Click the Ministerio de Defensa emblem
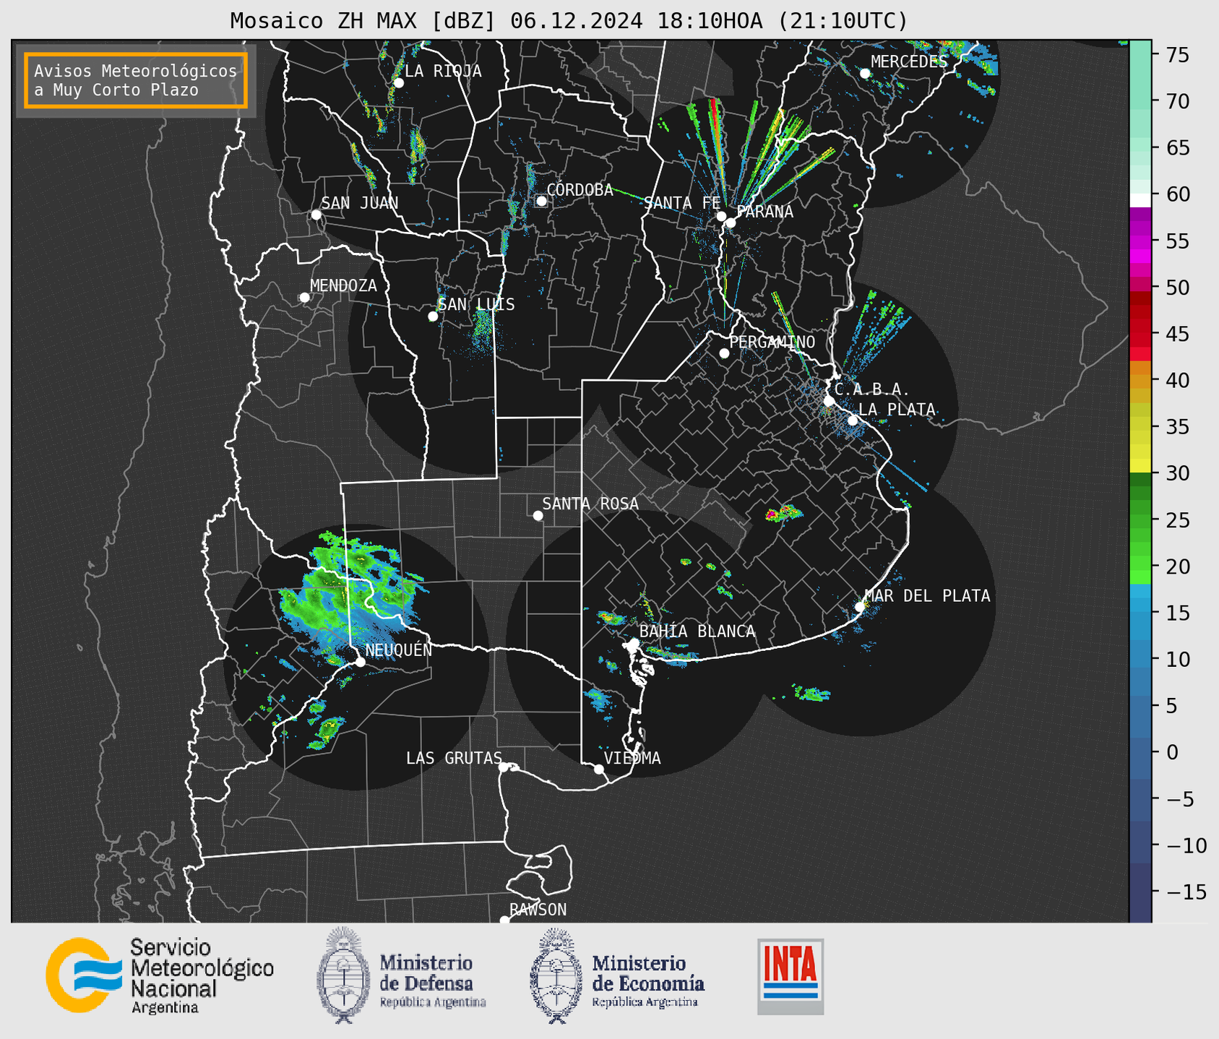Image resolution: width=1219 pixels, height=1039 pixels. click(343, 975)
